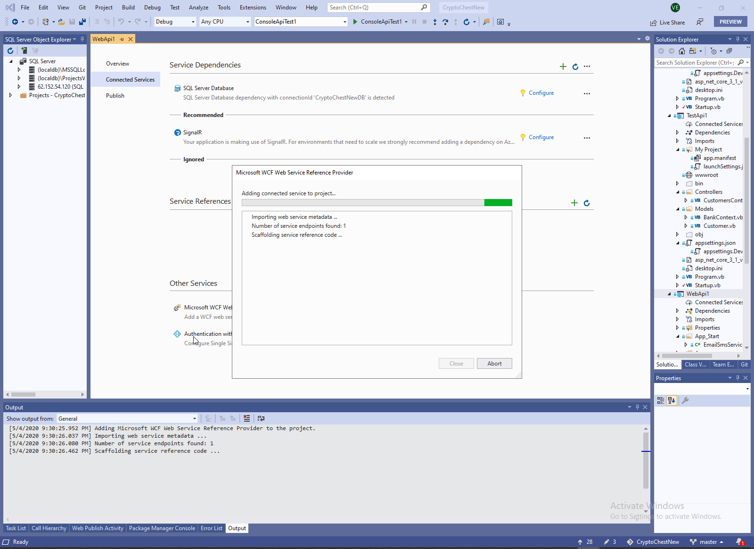754x549 pixels.
Task: Click the Add SQL Server icon
Action: (x=24, y=50)
